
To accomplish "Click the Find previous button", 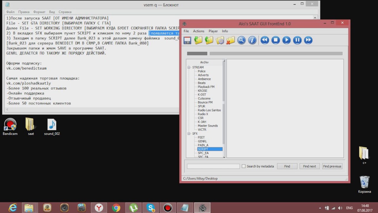I will (x=332, y=166).
